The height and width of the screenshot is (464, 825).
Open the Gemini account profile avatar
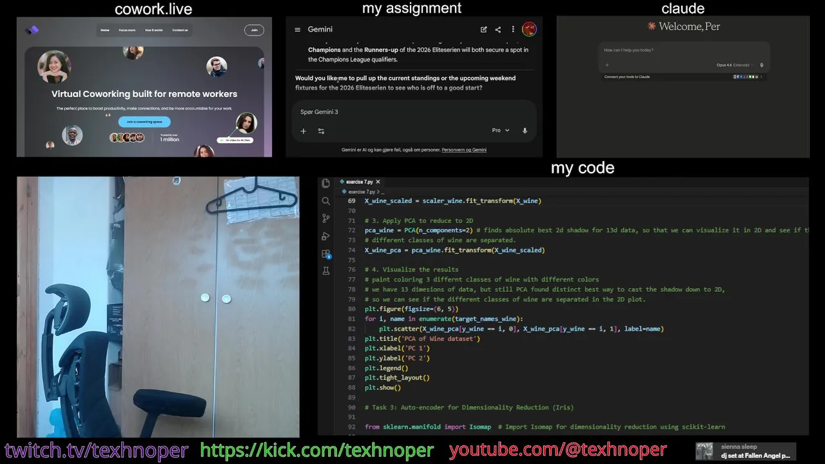point(529,29)
